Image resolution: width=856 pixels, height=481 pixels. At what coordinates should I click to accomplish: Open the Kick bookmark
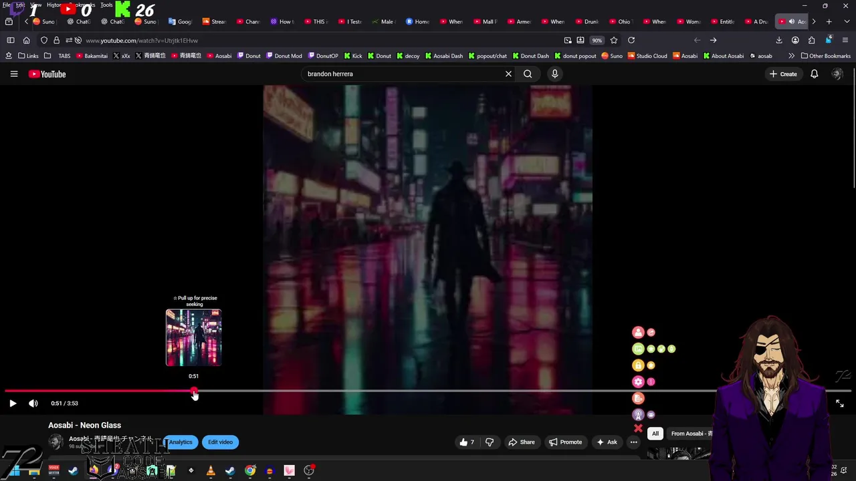coord(353,56)
